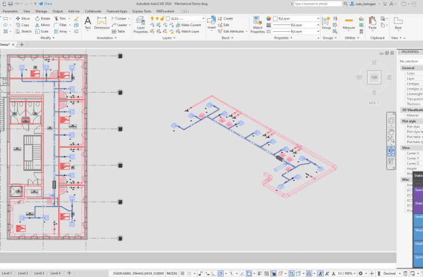Screen dimensions: 423x277
Task: Toggle the layer lock padlock icon
Action: click(x=163, y=18)
